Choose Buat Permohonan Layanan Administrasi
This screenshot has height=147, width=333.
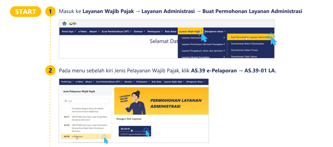coord(251,37)
